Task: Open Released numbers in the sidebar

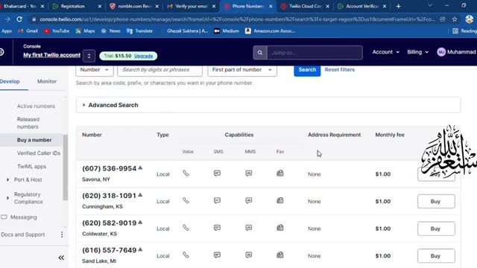Action: [x=28, y=123]
